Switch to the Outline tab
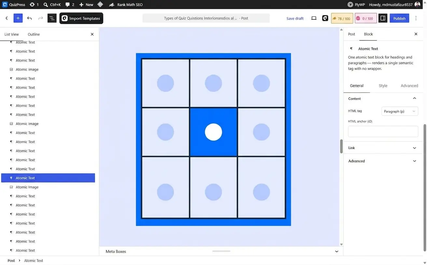The image size is (427, 265). pos(34,34)
